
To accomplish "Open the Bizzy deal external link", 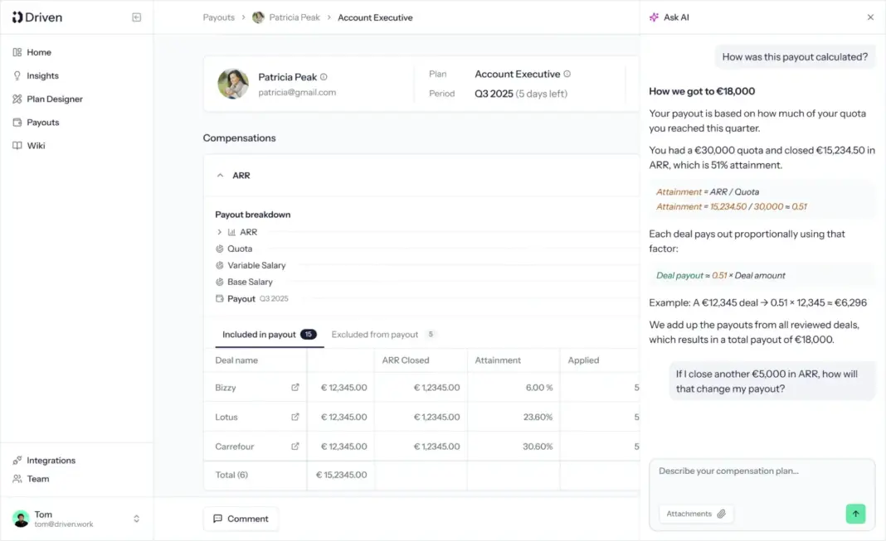I will coord(295,388).
